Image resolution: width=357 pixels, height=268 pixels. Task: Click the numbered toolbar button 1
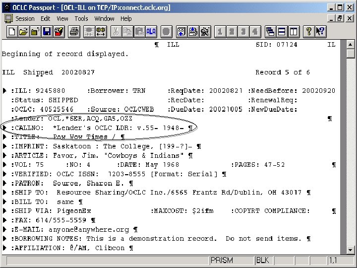click(x=220, y=32)
